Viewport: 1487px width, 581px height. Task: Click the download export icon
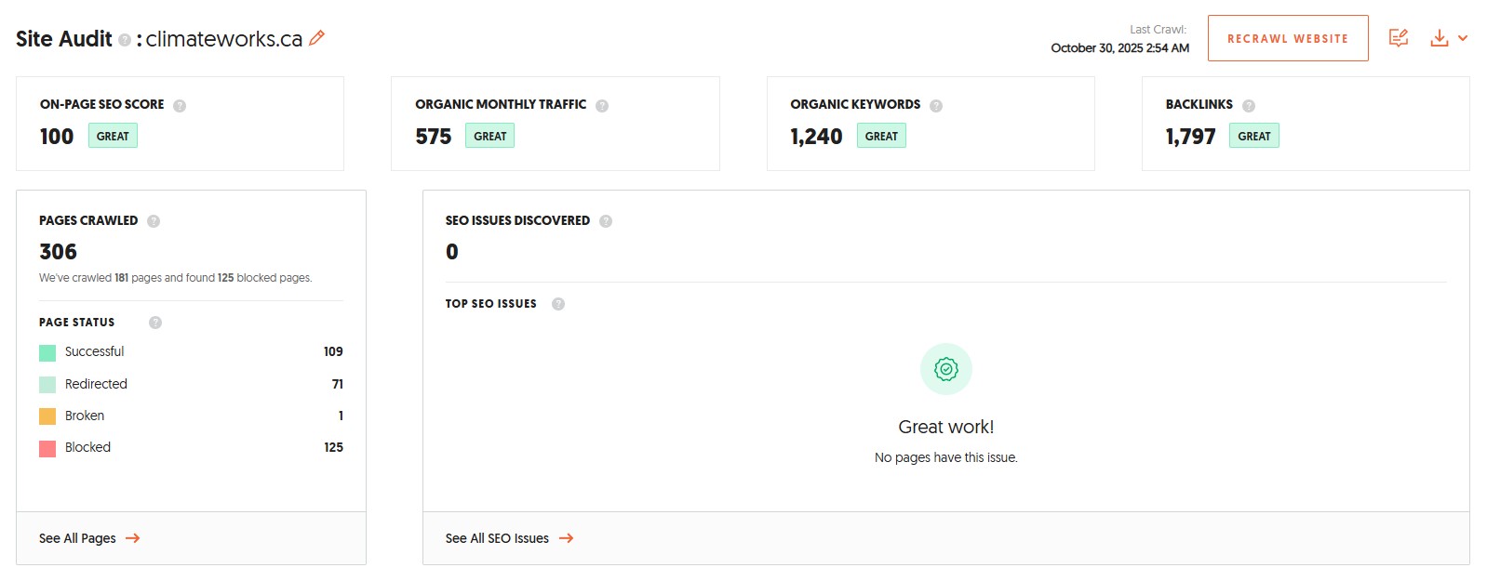click(x=1439, y=38)
